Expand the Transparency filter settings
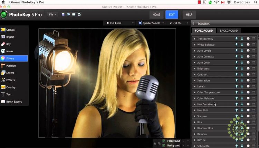 tap(195, 39)
